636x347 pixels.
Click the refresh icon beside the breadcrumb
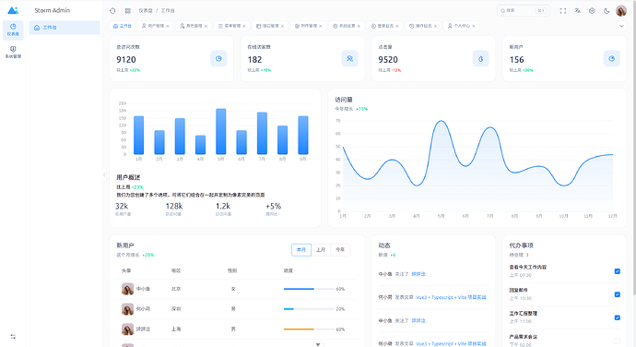point(112,10)
